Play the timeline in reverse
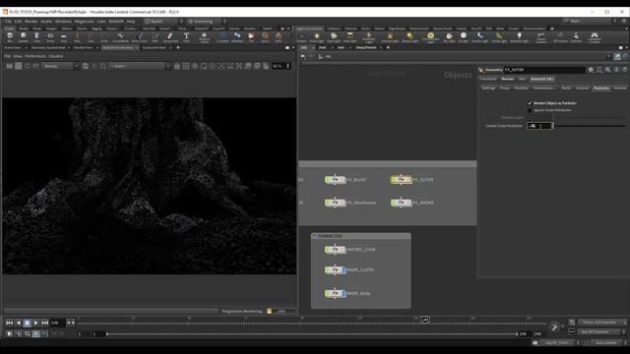The width and height of the screenshot is (630, 354). pos(18,323)
